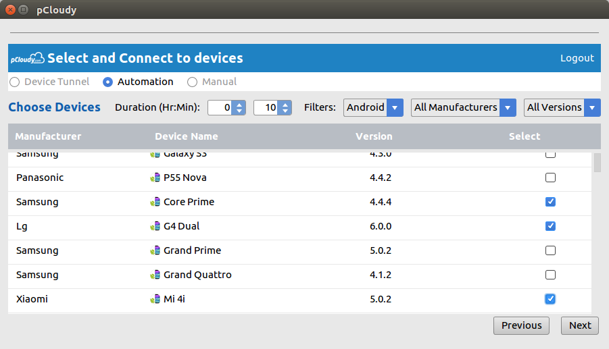The width and height of the screenshot is (609, 349).
Task: Click the Logout link
Action: point(577,58)
